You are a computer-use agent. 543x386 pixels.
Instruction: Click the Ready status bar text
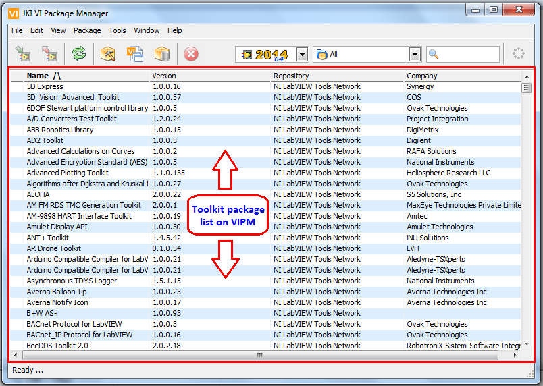coord(28,370)
